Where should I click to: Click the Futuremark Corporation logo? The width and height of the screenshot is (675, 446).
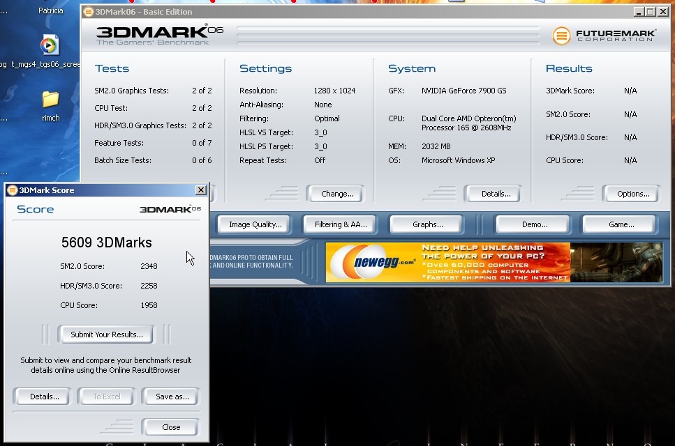604,36
